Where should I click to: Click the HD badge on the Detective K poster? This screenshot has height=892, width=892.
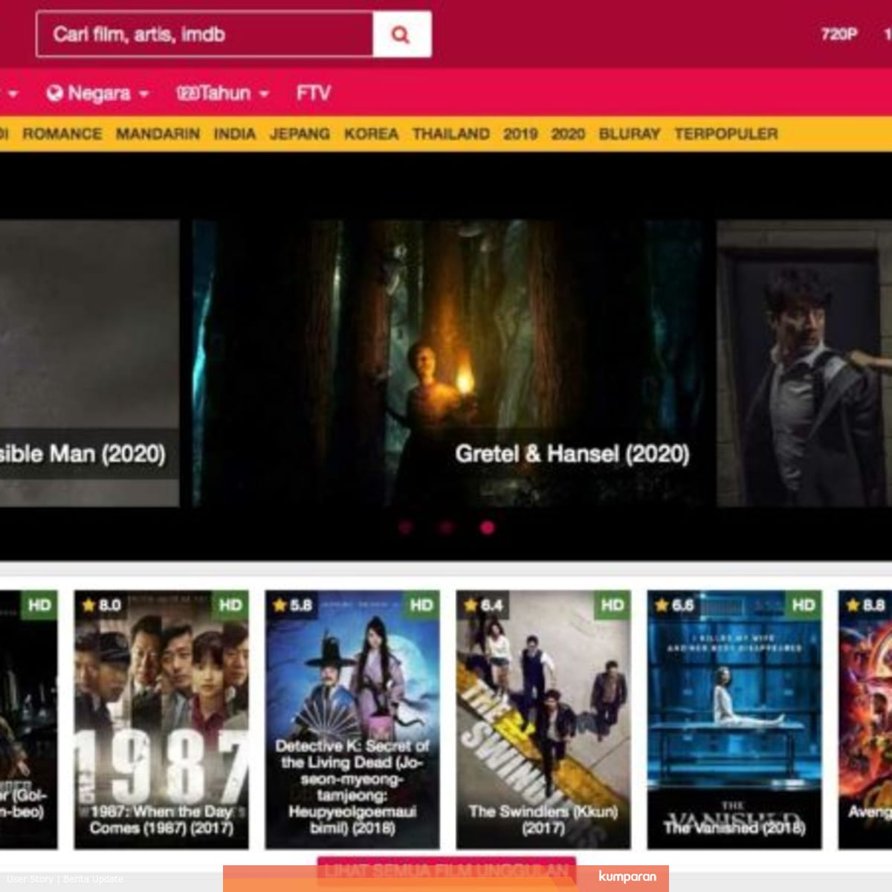pos(421,605)
